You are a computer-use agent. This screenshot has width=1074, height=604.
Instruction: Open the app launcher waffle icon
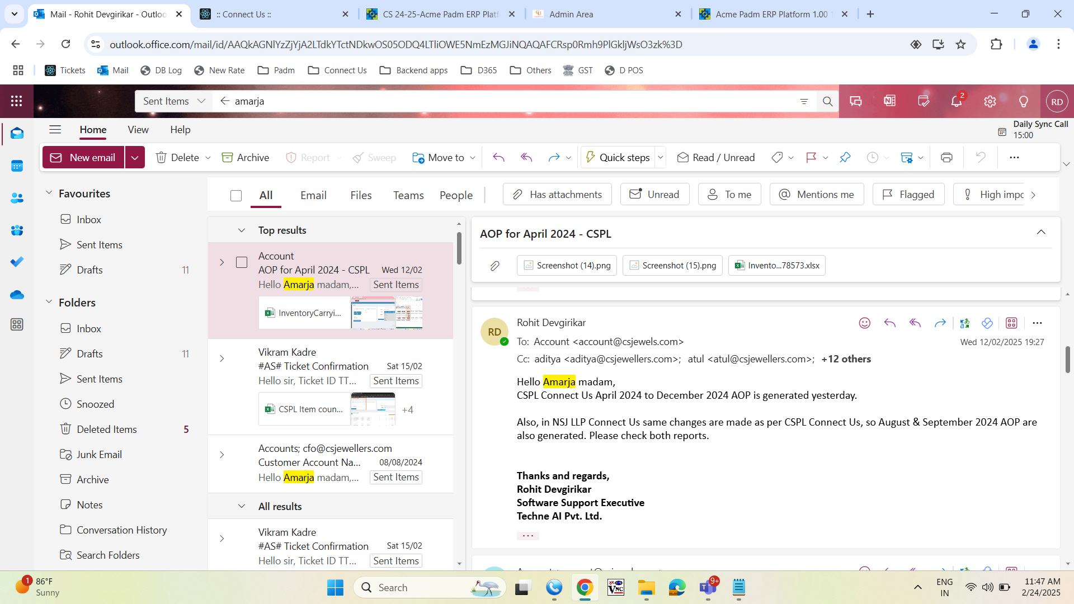click(17, 101)
